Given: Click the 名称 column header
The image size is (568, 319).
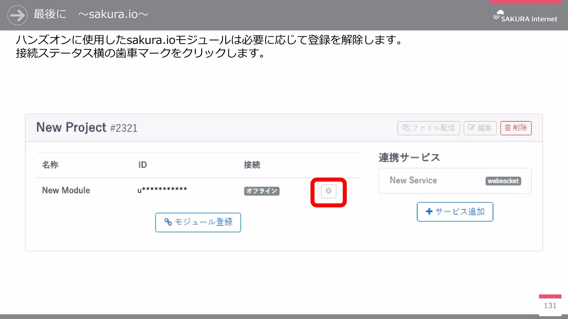Looking at the screenshot, I should pyautogui.click(x=50, y=165).
